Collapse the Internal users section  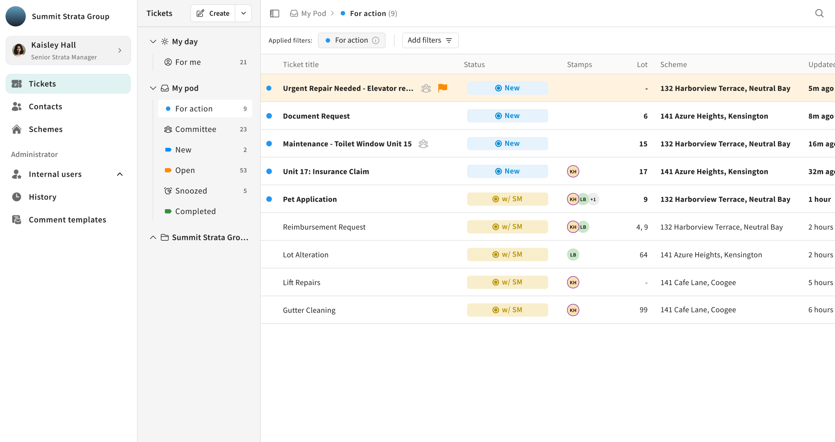120,174
